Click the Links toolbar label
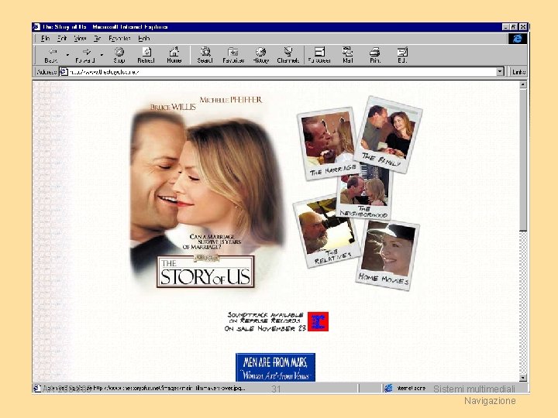The height and width of the screenshot is (418, 558). [518, 72]
